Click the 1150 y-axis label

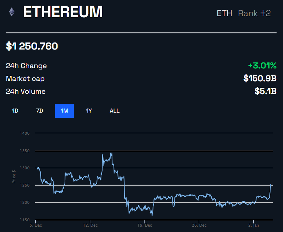(25, 220)
